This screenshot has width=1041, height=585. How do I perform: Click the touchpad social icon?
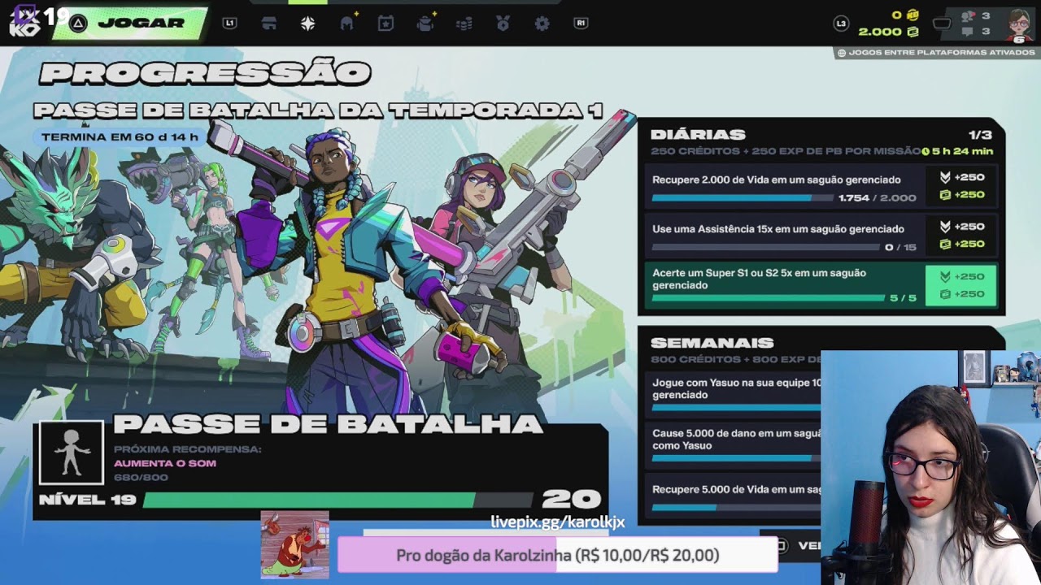tap(942, 24)
